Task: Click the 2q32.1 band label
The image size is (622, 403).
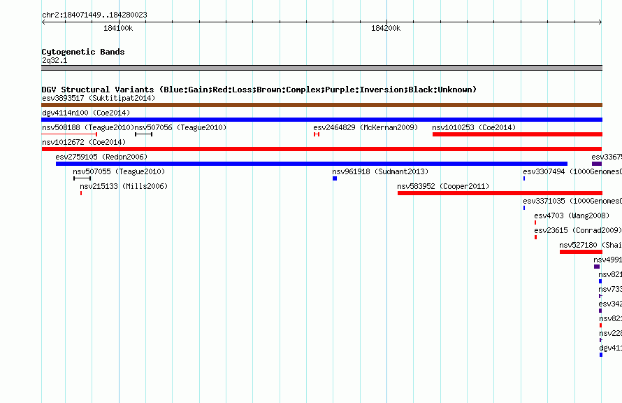Action: point(55,60)
